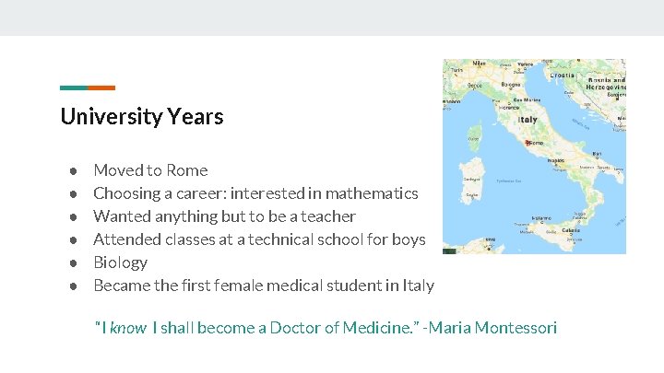Viewport: 664px width, 373px height.
Task: Click the 'Italy' label on the map
Action: [x=528, y=120]
